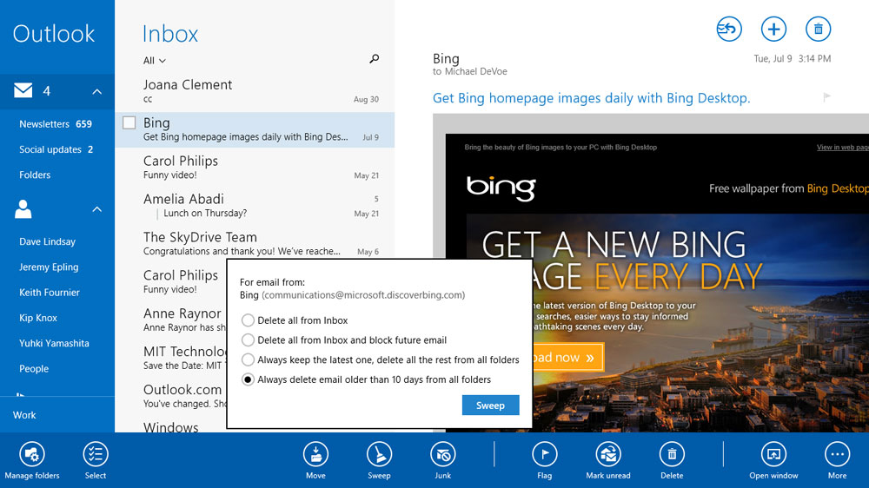Select 'Delete all from Inbox' option
Image resolution: width=869 pixels, height=488 pixels.
[x=249, y=320]
